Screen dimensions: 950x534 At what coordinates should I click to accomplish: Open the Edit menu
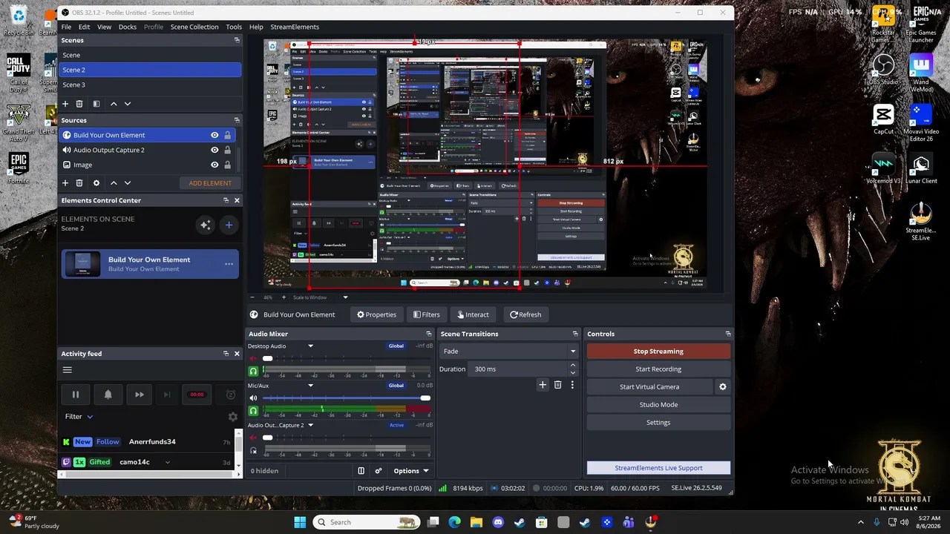pos(85,27)
